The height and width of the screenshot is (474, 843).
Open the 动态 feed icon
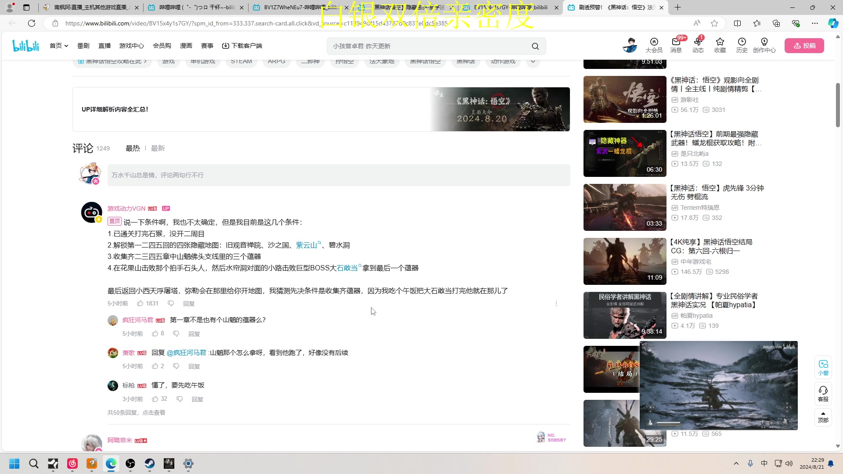pyautogui.click(x=698, y=45)
